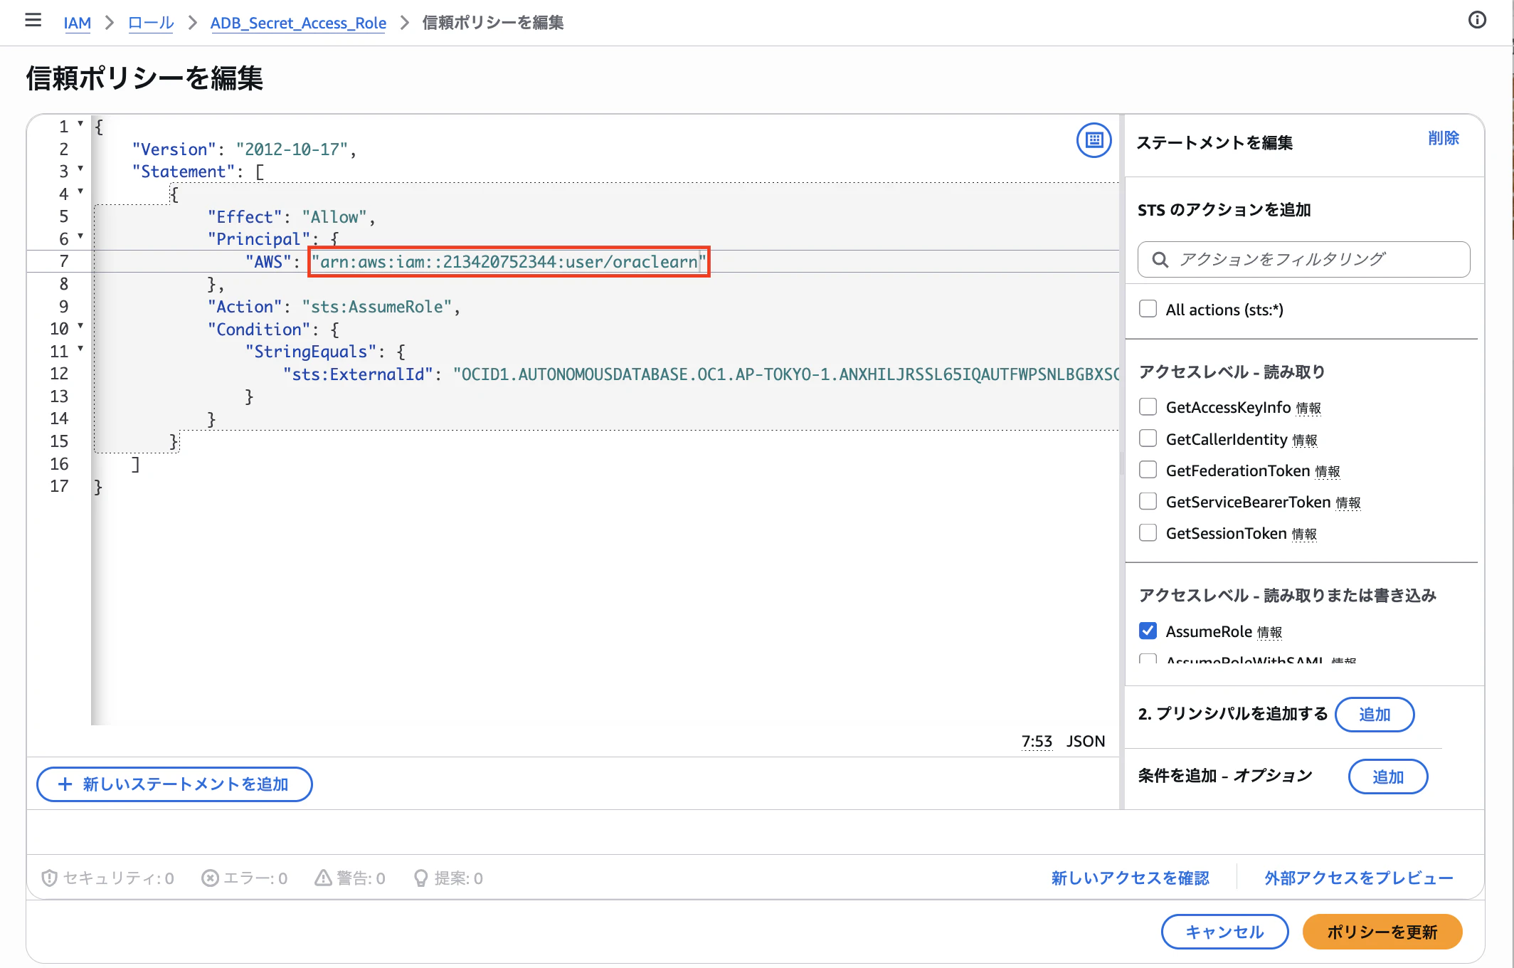The height and width of the screenshot is (968, 1514).
Task: Click the editor keyboard shortcuts icon
Action: pyautogui.click(x=1094, y=140)
